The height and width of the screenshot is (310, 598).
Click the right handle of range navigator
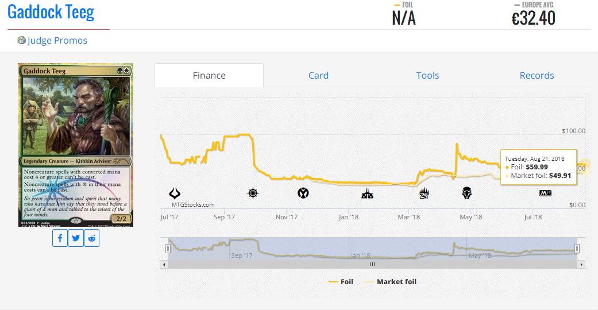click(x=577, y=249)
